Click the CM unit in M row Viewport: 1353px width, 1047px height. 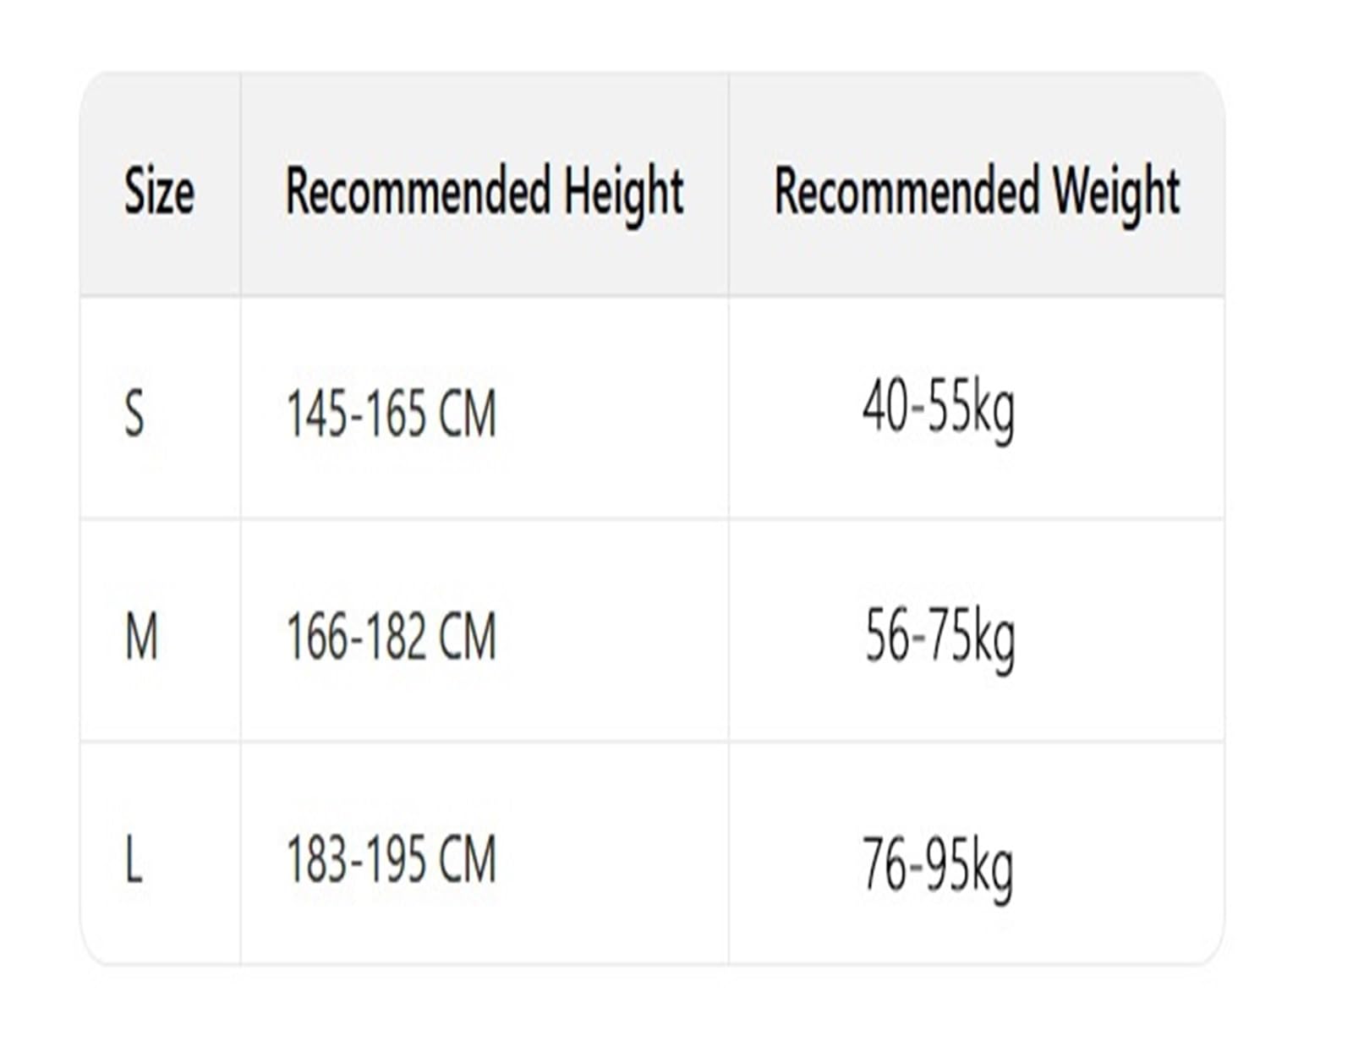click(x=468, y=637)
